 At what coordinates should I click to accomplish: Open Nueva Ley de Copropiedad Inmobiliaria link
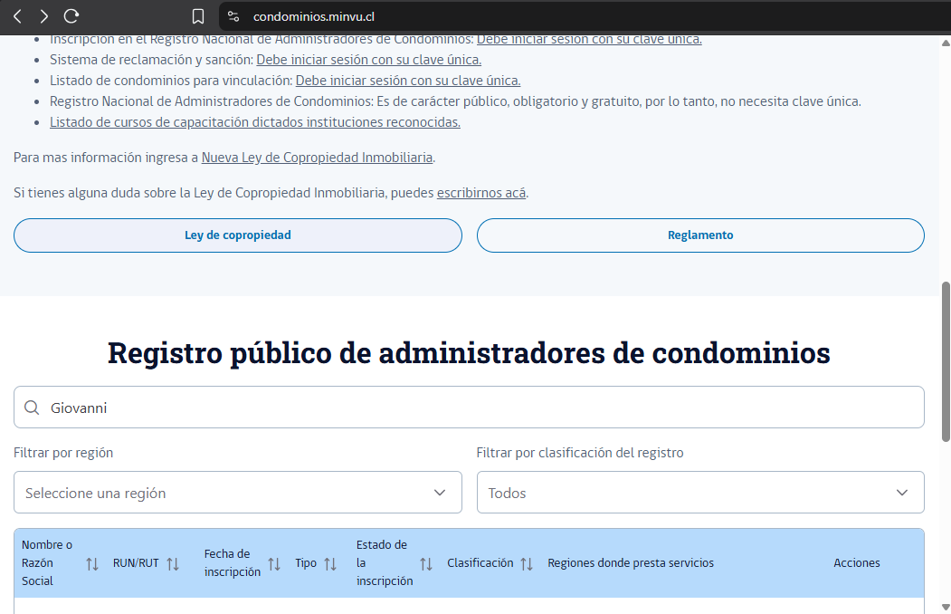click(x=317, y=158)
